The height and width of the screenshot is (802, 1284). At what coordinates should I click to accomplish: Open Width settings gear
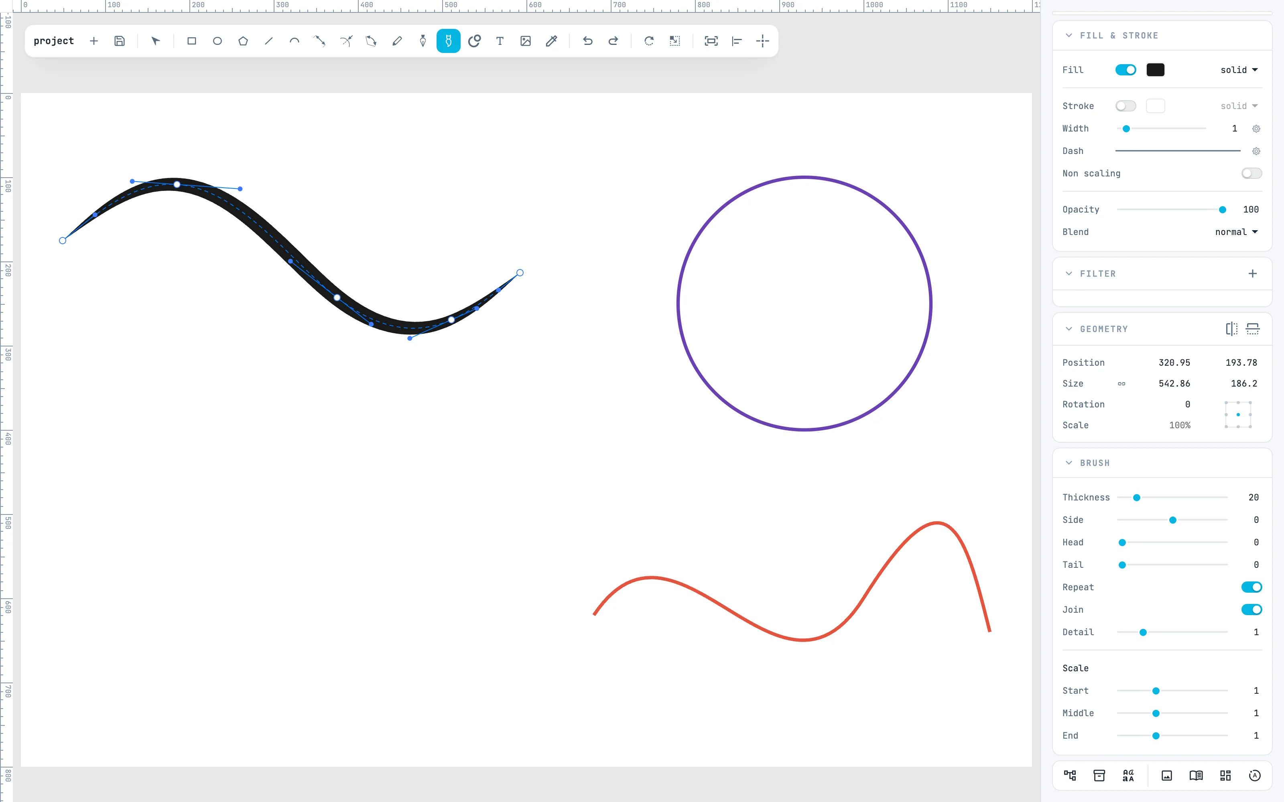1256,129
